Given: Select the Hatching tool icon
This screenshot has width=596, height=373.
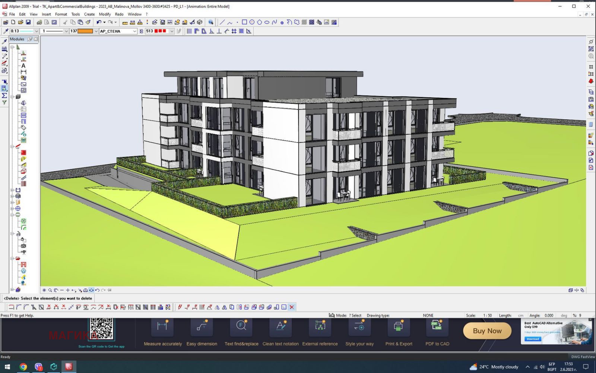Looking at the screenshot, I should [304, 22].
